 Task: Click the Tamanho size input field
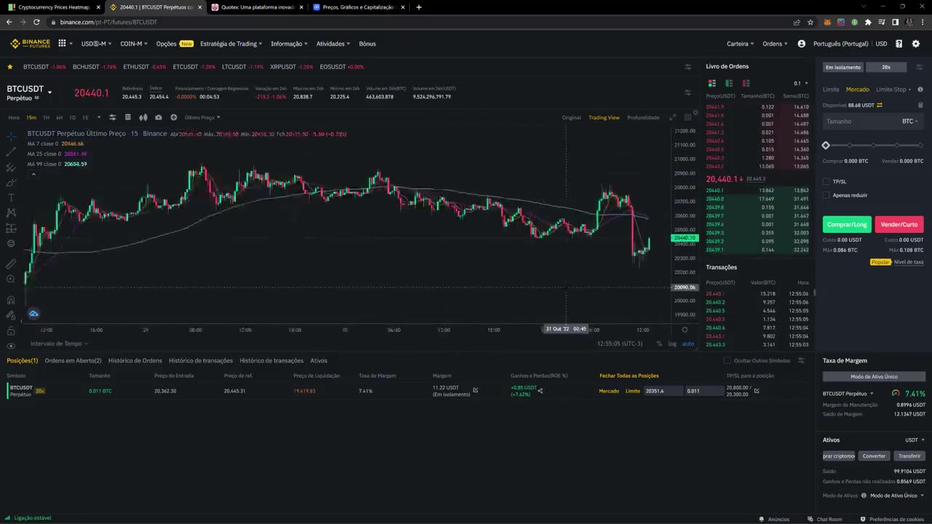coord(873,122)
